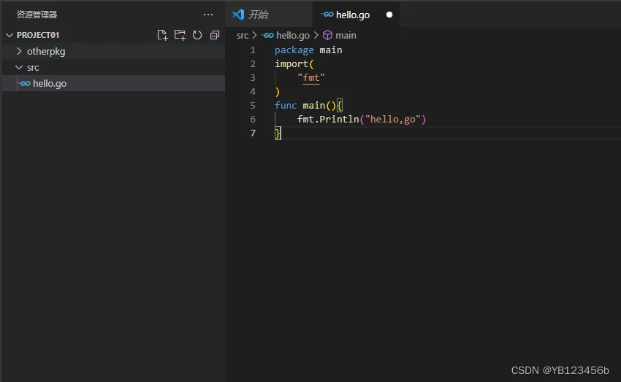621x382 pixels.
Task: Select the src folder name
Action: (x=33, y=68)
